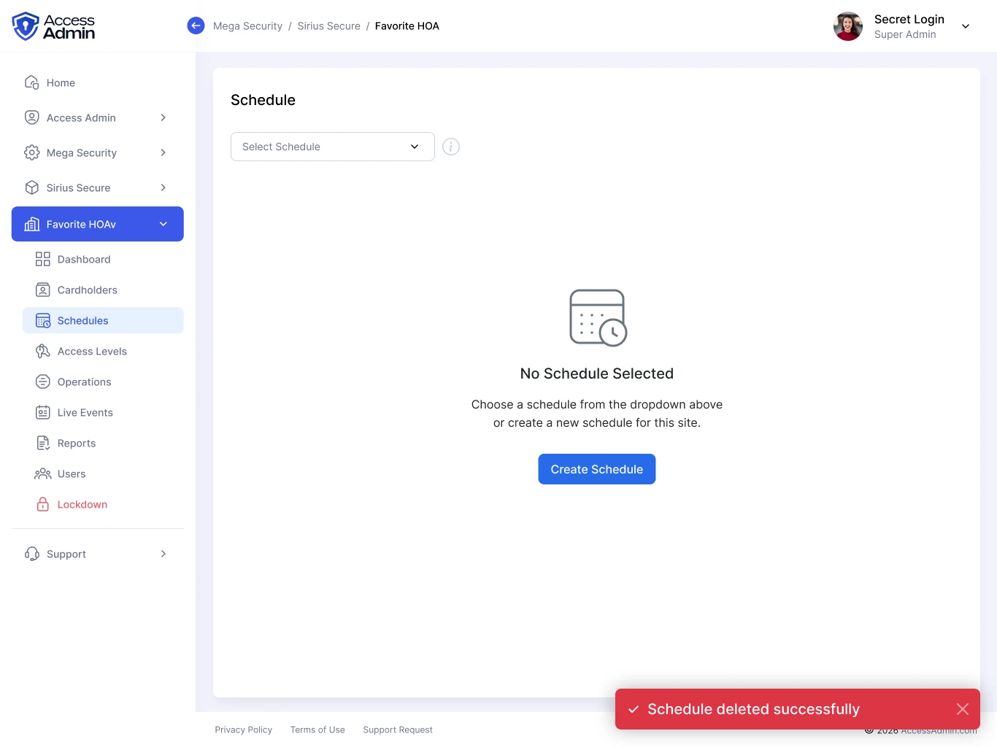Open the Privacy Policy link
Viewport: 997px width, 747px height.
(243, 729)
